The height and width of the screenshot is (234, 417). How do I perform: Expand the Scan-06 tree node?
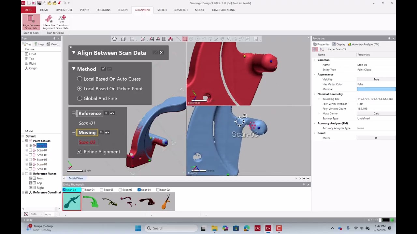pyautogui.click(x=27, y=160)
